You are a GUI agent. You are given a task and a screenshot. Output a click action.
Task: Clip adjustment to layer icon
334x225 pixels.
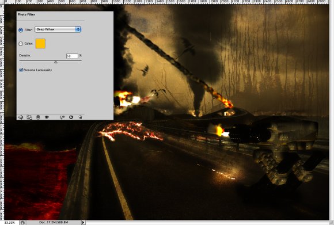[x=38, y=117]
